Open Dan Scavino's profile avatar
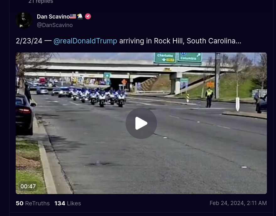 pyautogui.click(x=24, y=20)
